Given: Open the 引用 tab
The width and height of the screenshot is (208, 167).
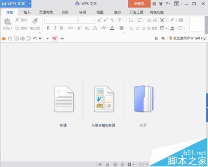Looking at the screenshot, I should point(65,12).
